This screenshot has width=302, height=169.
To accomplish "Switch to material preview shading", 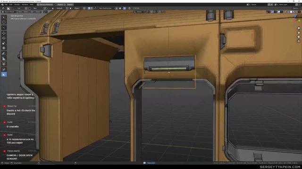I will pos(294,12).
